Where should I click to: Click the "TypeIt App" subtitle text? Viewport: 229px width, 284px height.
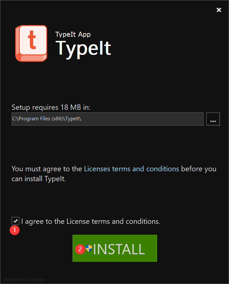[x=73, y=34]
